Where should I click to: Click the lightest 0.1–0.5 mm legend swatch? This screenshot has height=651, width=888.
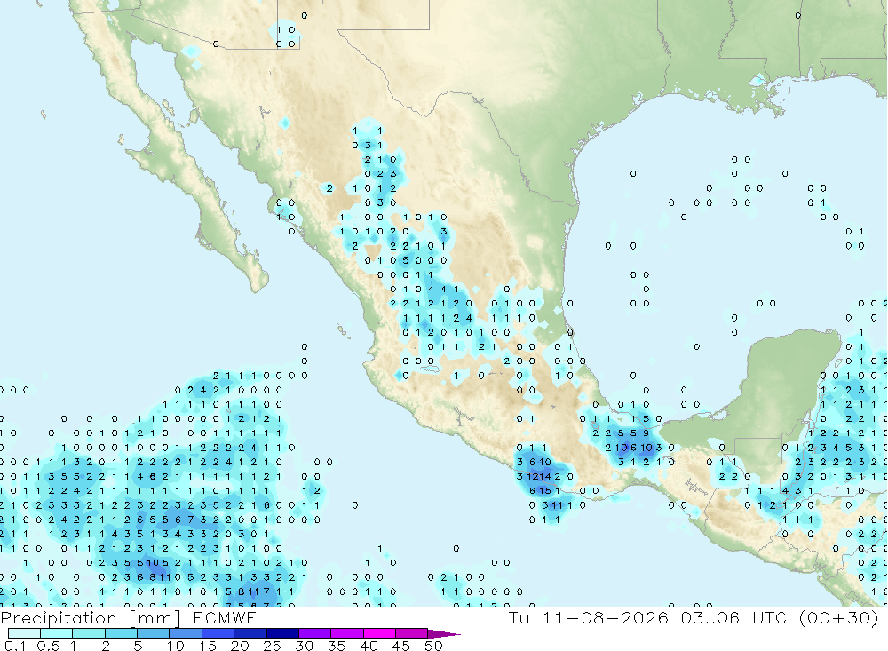24,633
